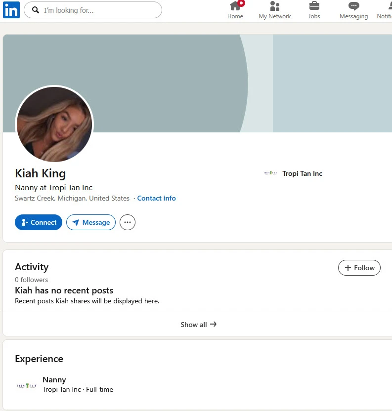Screen dimensions: 392x411
Task: Send a message via Message button
Action: click(x=91, y=222)
